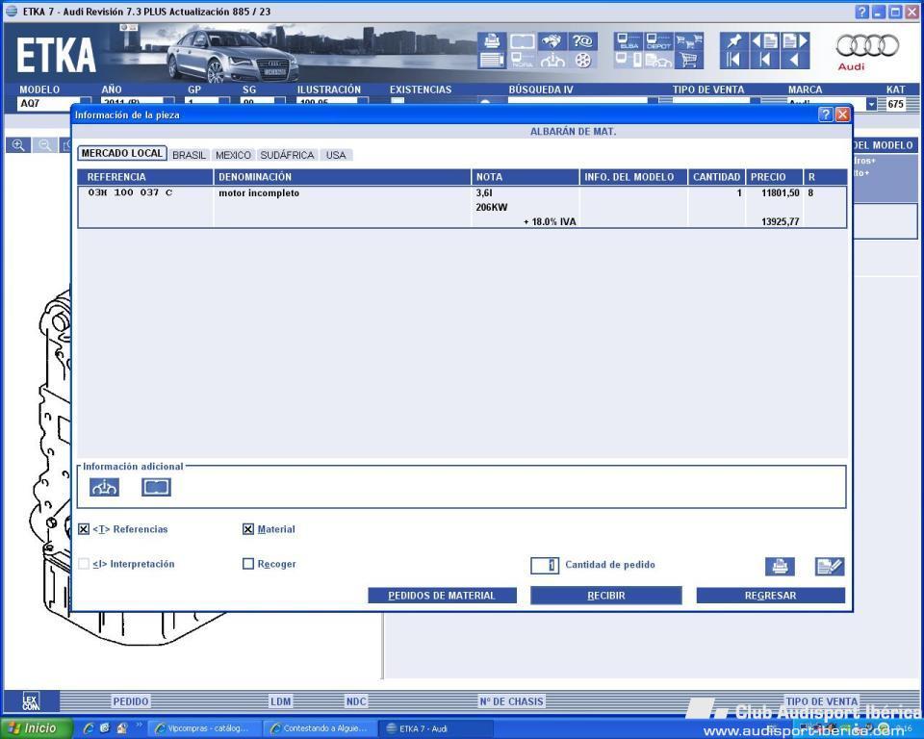Click the total price 13925,77
Image resolution: width=924 pixels, height=739 pixels.
click(x=781, y=221)
